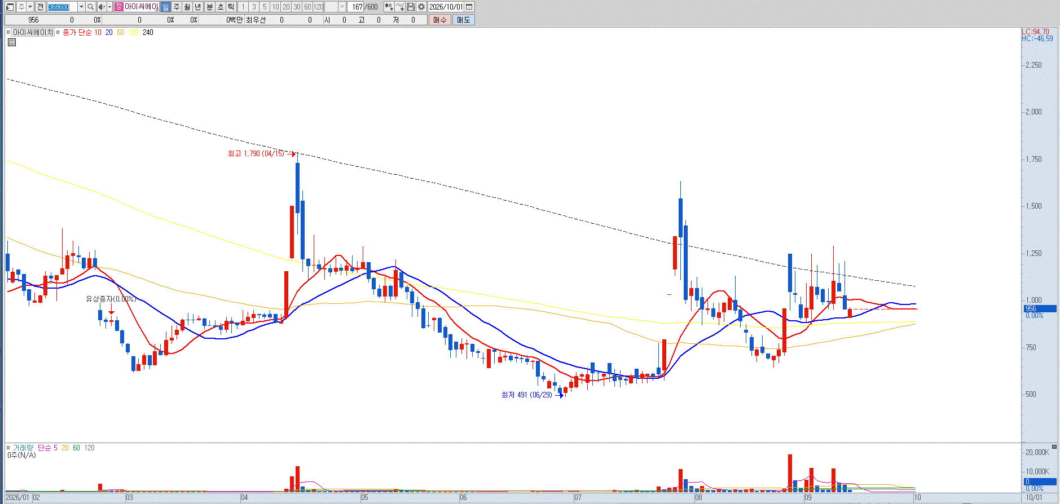Click the candle-with-arrow icon left of the zigzag icon
The height and width of the screenshot is (504, 1060).
(x=389, y=7)
